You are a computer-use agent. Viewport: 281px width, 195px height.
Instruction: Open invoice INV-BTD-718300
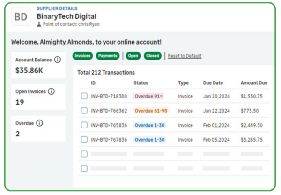pyautogui.click(x=109, y=96)
